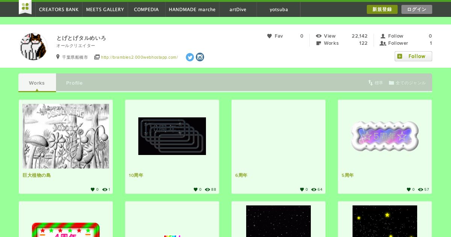This screenshot has height=237, width=451.
Task: Click the eye icon next to View
Action: (319, 36)
